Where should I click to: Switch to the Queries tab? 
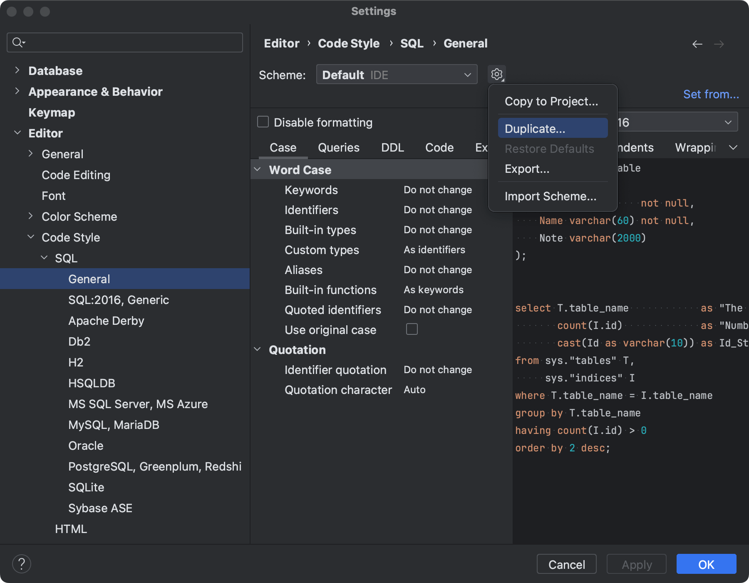coord(338,147)
